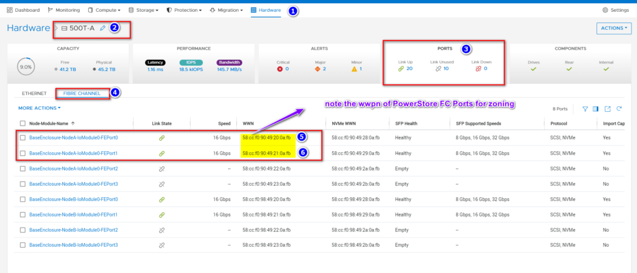The width and height of the screenshot is (637, 273).
Task: Click the Dashboard grid icon
Action: [x=10, y=10]
